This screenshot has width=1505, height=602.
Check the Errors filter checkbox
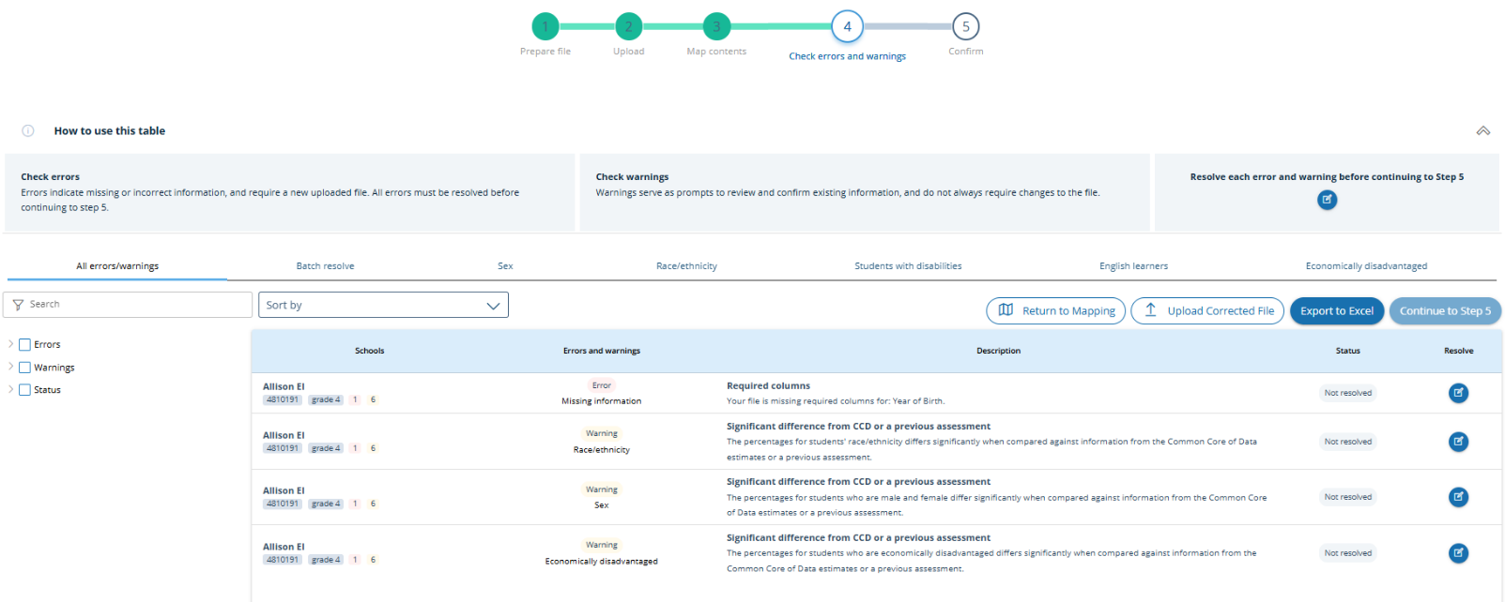tap(25, 345)
